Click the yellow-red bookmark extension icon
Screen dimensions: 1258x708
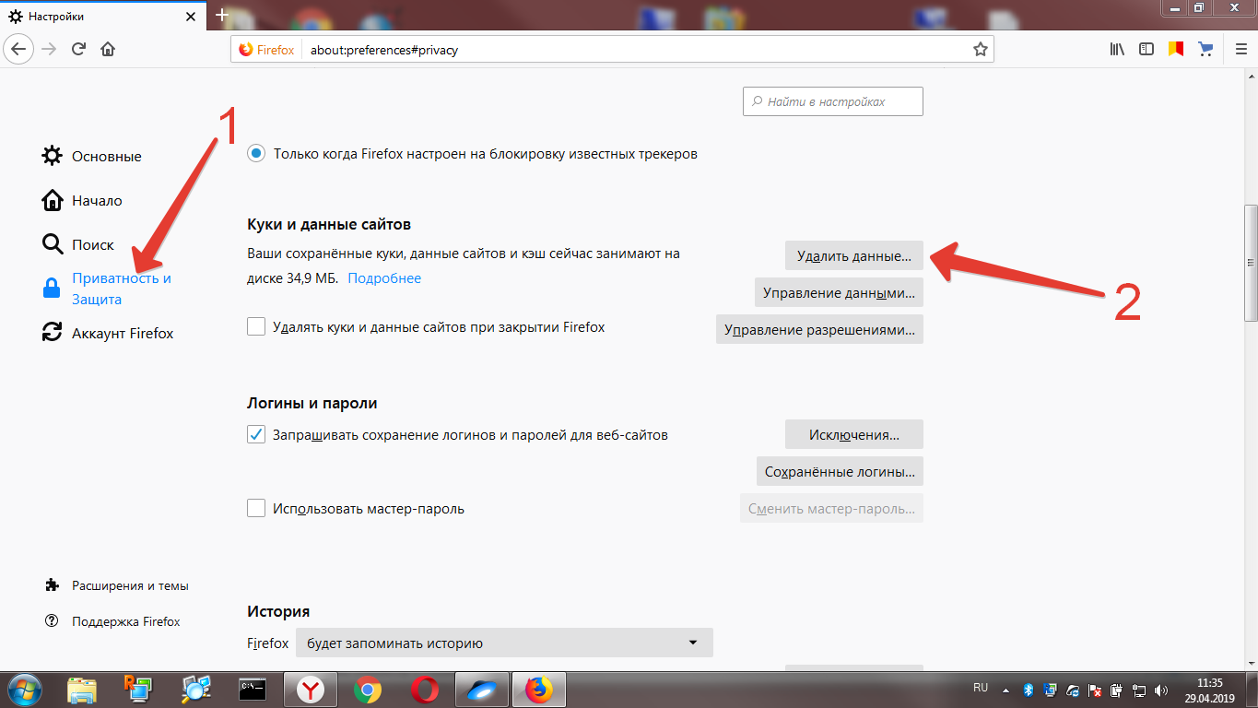click(x=1175, y=49)
